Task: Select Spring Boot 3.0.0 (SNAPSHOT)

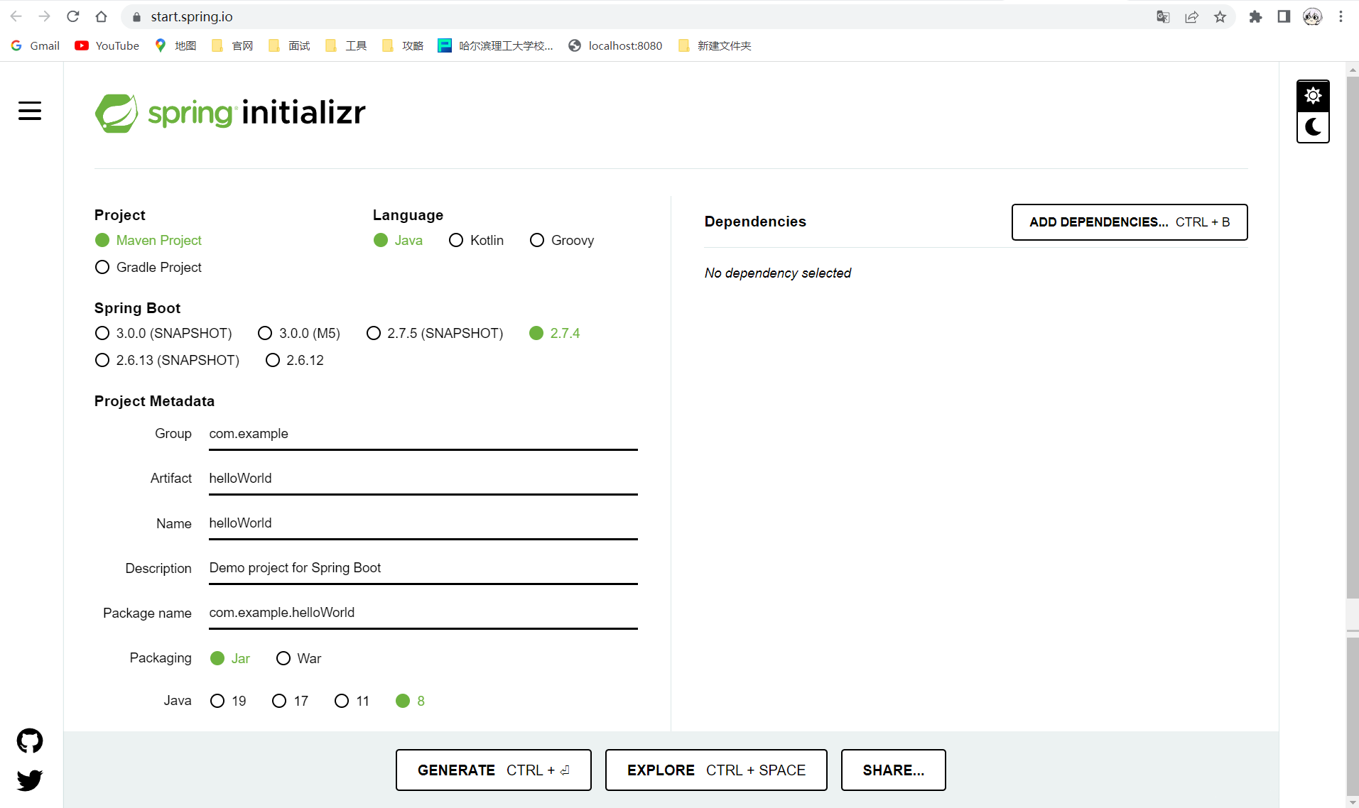Action: pyautogui.click(x=163, y=333)
